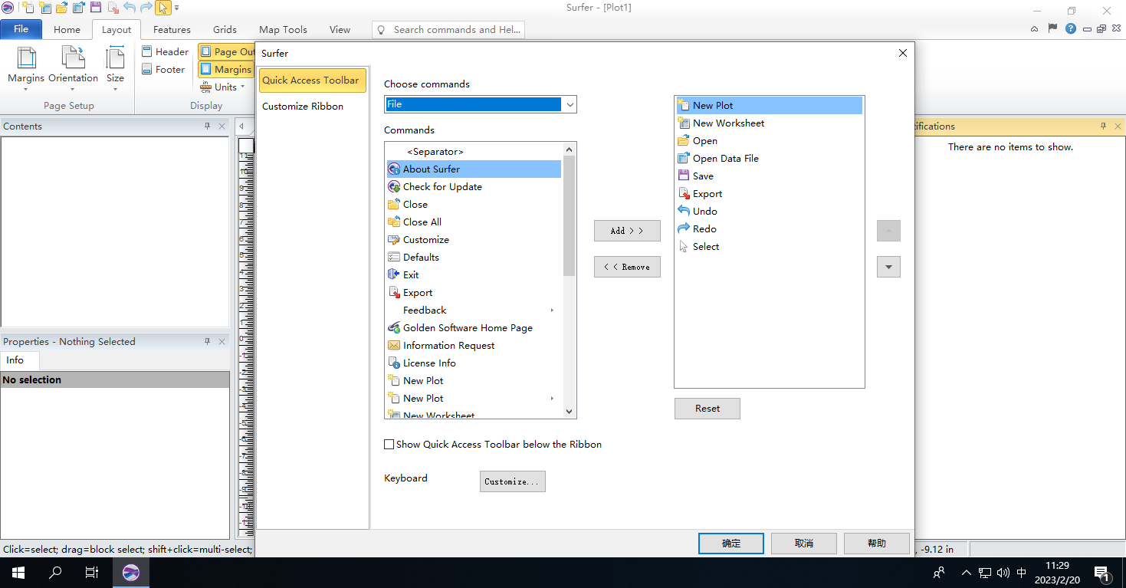Open the Windows Start menu
Screen dimensions: 1126x588
pyautogui.click(x=18, y=573)
